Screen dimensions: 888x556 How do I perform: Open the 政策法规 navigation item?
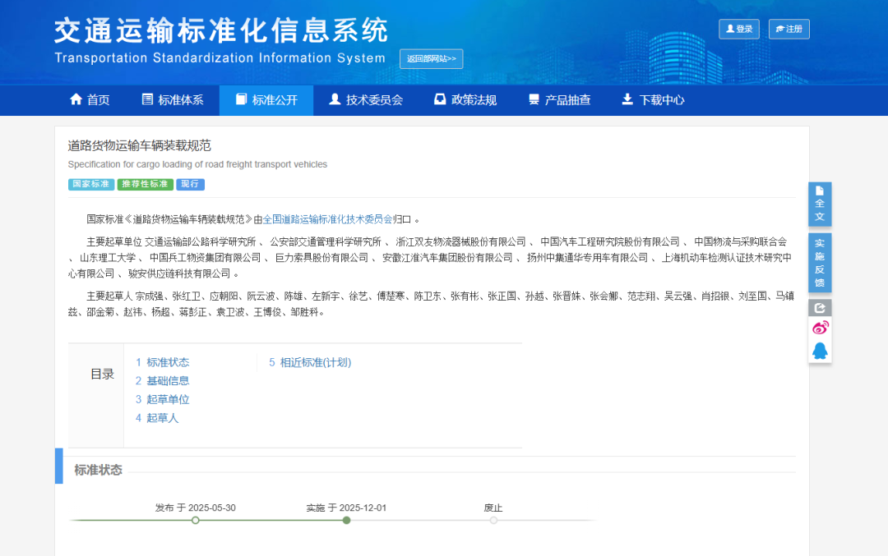(x=465, y=100)
